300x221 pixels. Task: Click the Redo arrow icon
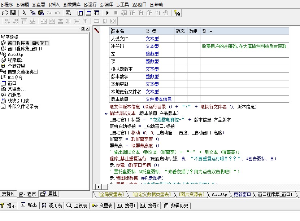pyautogui.click(x=49, y=13)
